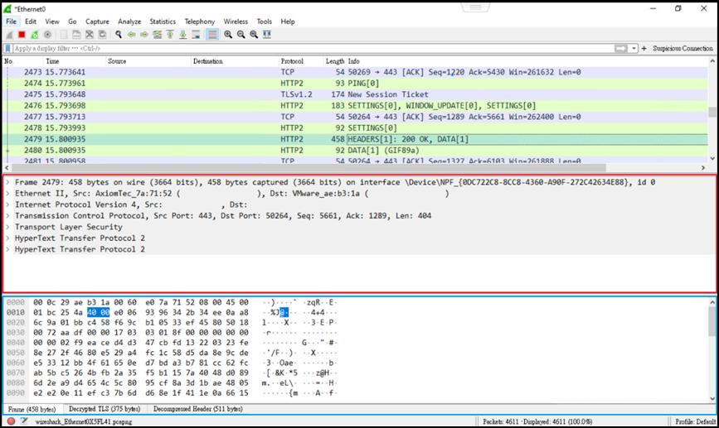The height and width of the screenshot is (428, 719).
Task: Open capture file properties icon
Action: [x=24, y=421]
